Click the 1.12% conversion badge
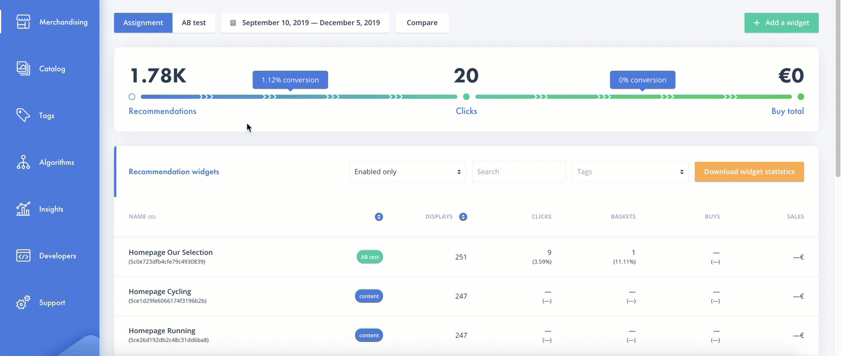841x356 pixels. (290, 80)
